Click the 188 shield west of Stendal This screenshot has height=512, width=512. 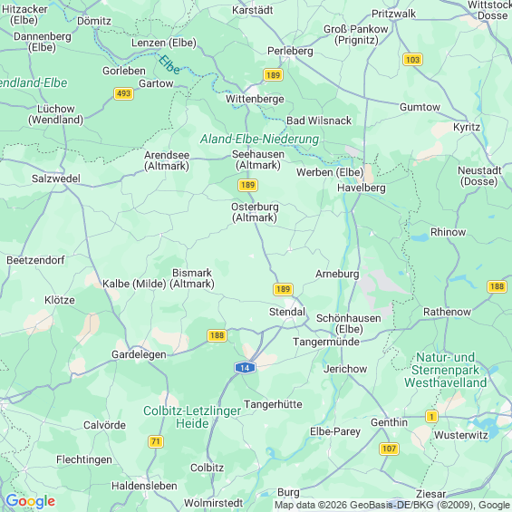tap(217, 335)
